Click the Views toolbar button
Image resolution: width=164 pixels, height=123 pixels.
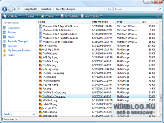29,16
